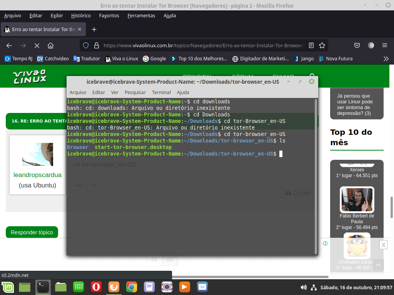Click the Viva o Linux site logo
This screenshot has height=295, width=394.
point(30,76)
